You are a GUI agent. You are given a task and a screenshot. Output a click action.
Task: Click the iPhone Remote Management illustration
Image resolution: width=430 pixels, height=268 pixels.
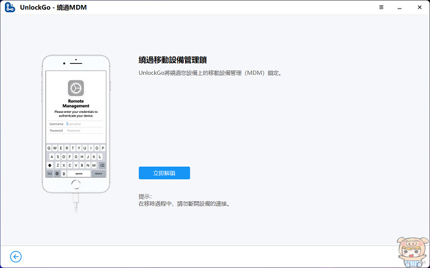point(76,133)
